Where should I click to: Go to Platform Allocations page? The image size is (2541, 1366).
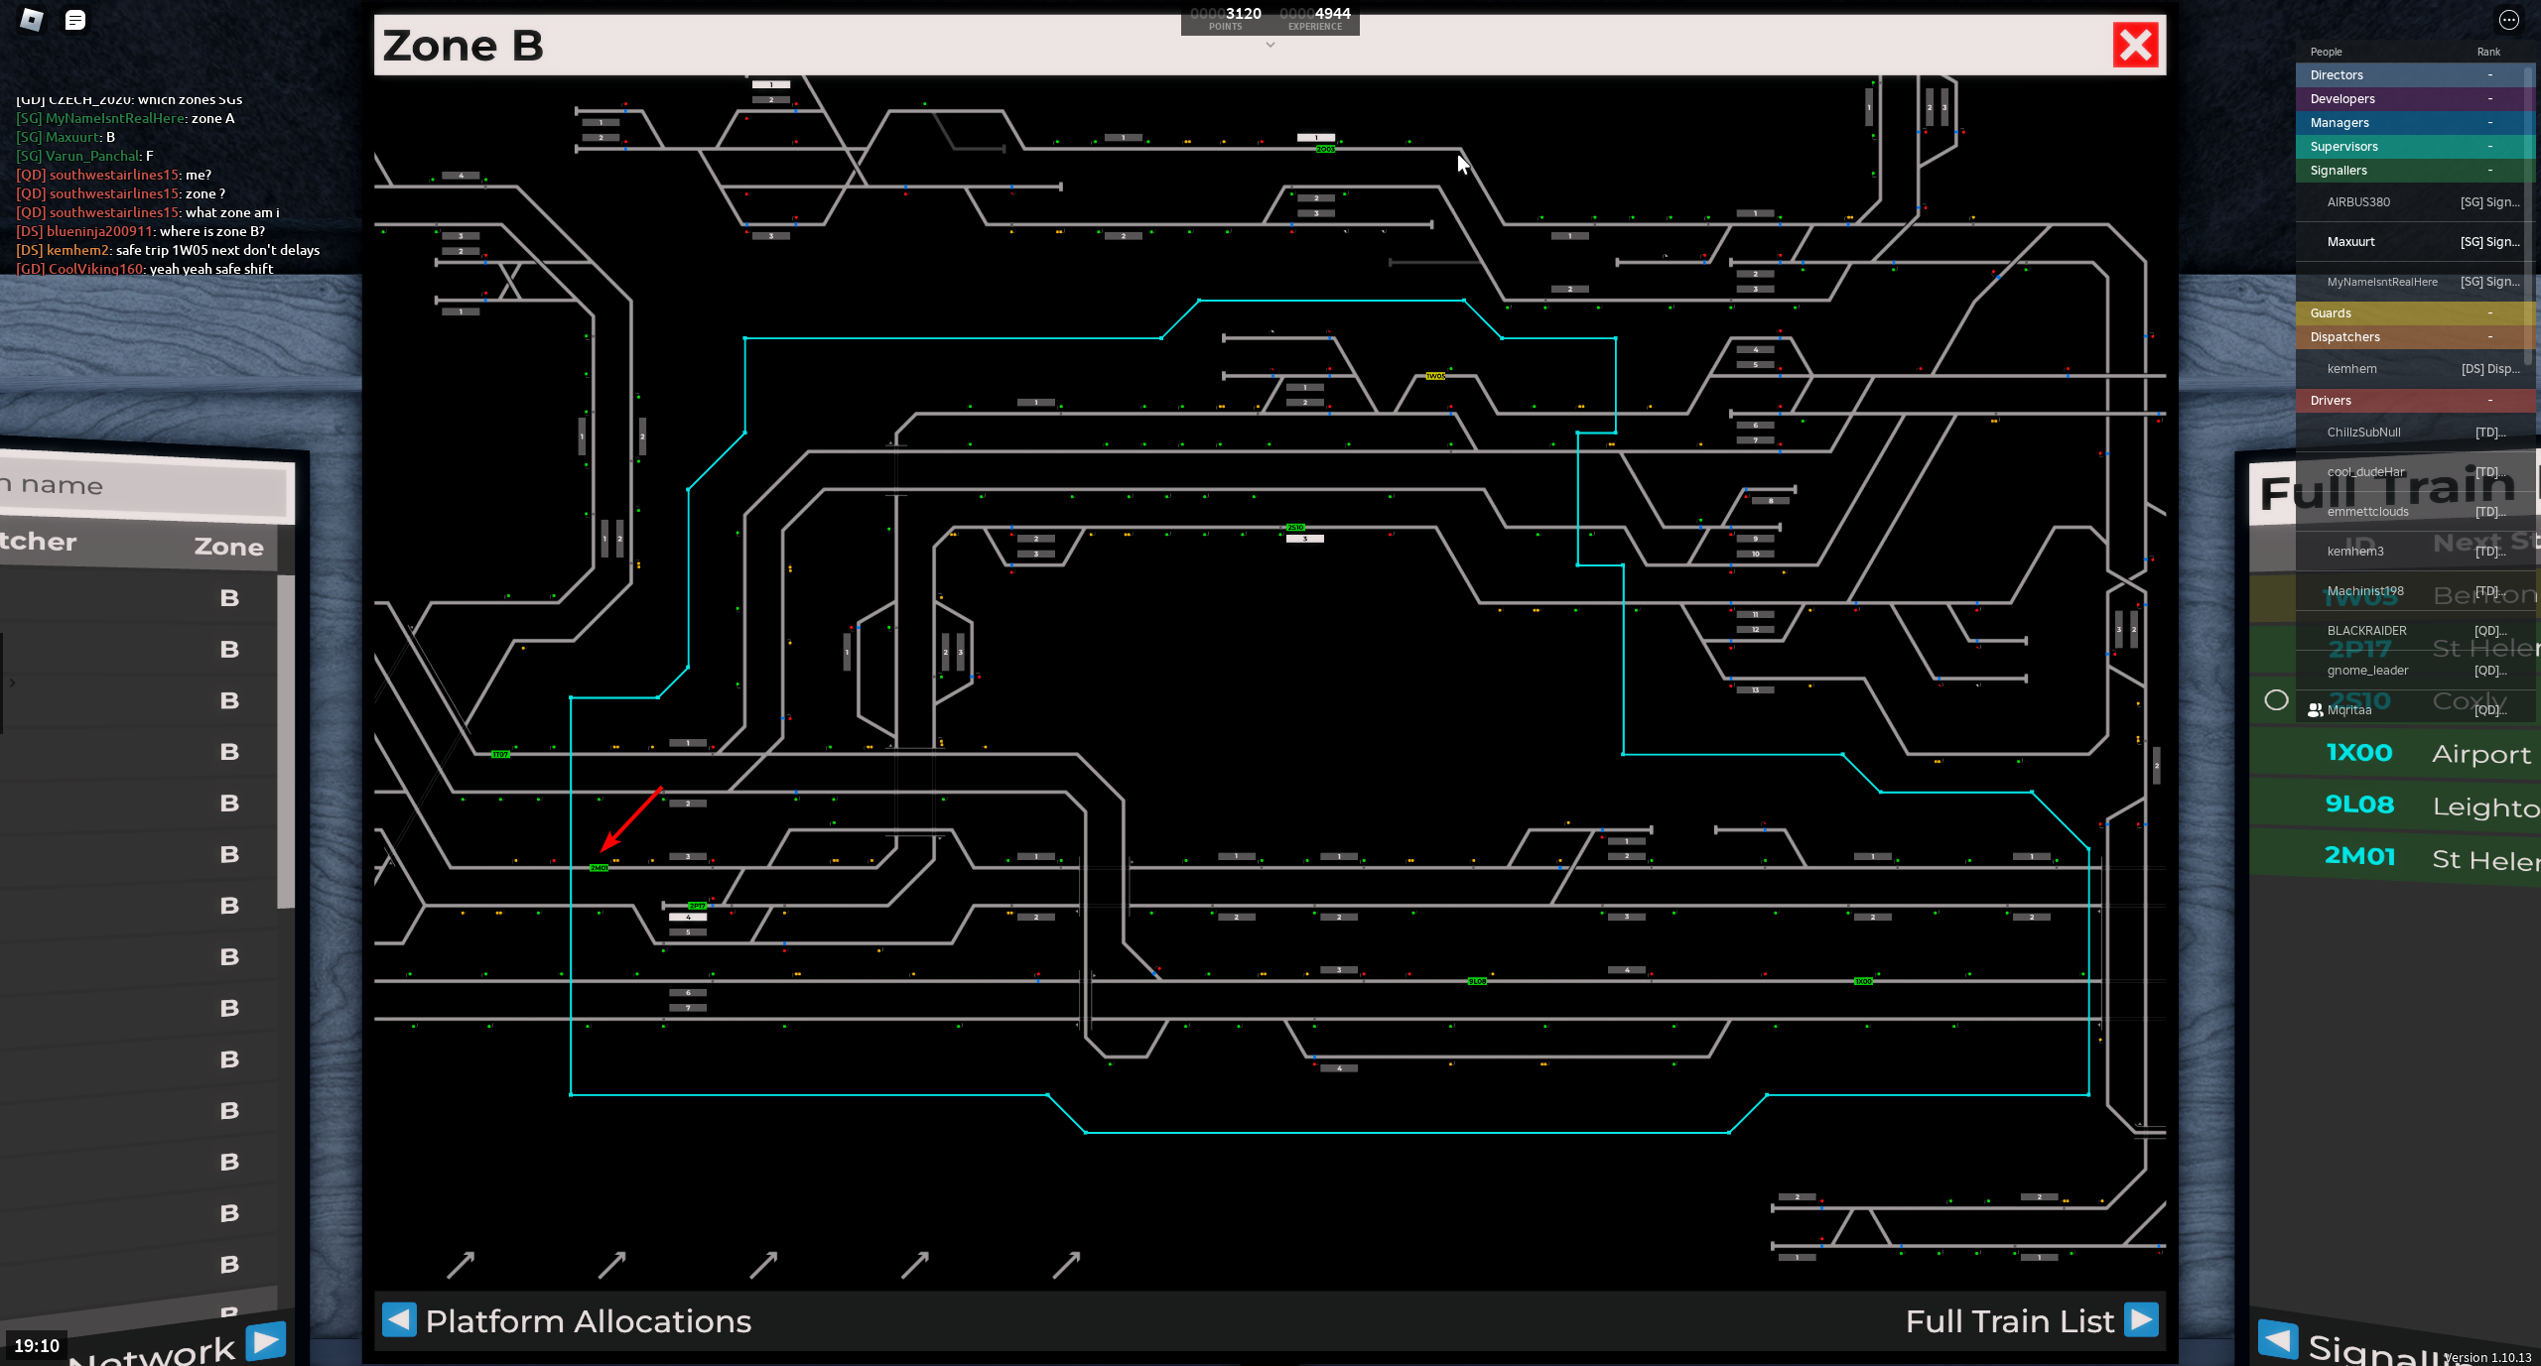(588, 1321)
